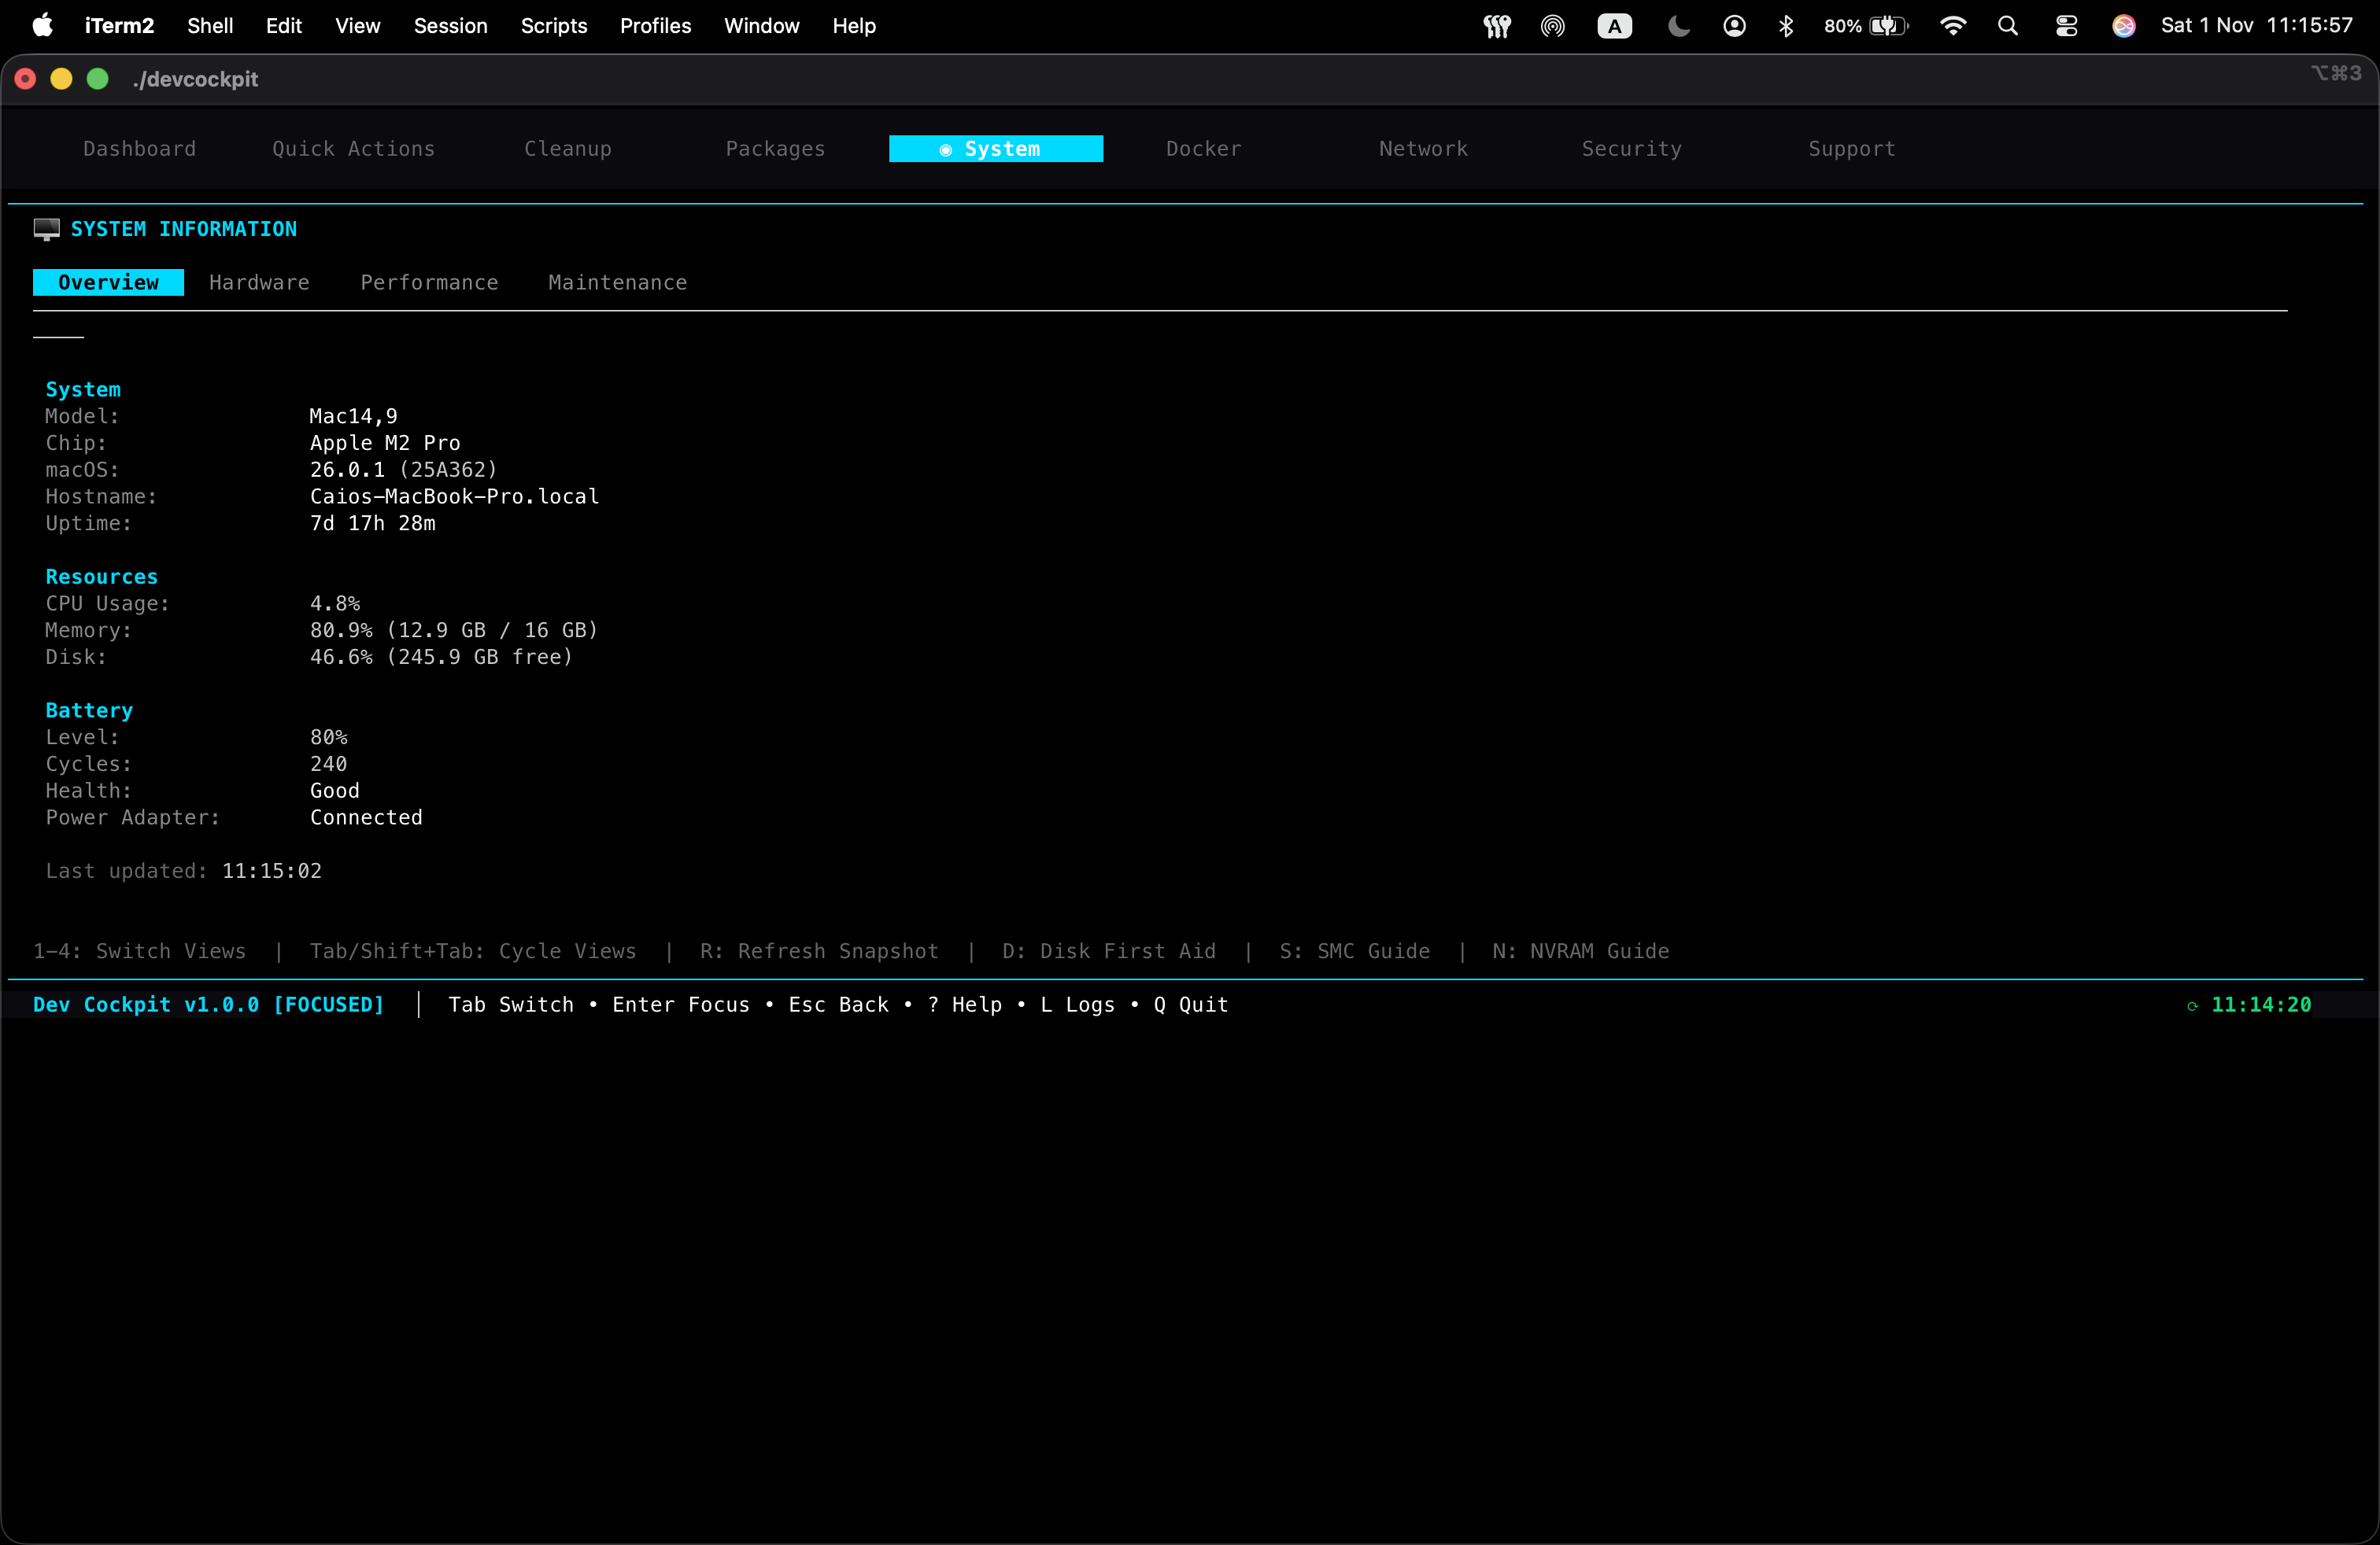Image resolution: width=2380 pixels, height=1545 pixels.
Task: Toggle Focus mode via the moon icon
Action: [1677, 26]
